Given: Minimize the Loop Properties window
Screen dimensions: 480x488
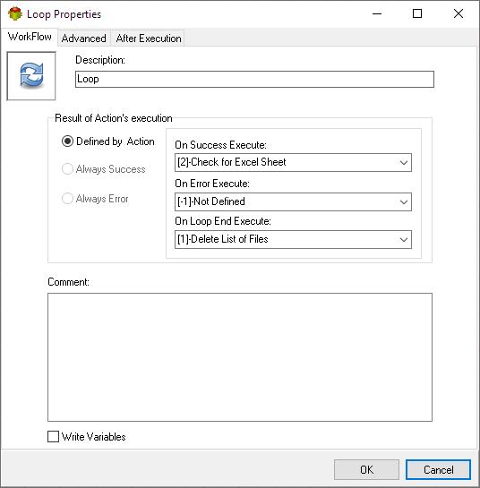Looking at the screenshot, I should pyautogui.click(x=377, y=13).
